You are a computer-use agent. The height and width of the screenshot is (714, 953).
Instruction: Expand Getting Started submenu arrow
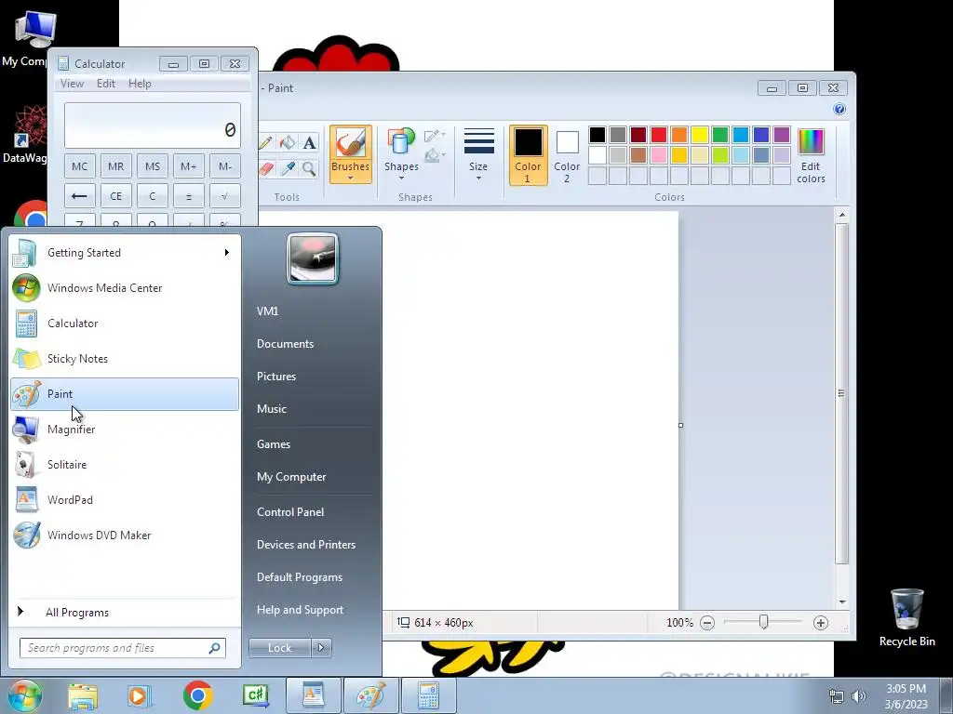coord(227,253)
